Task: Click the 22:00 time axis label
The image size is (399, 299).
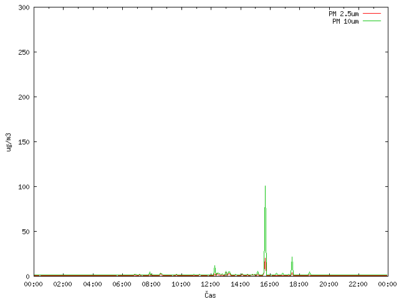Action: coord(358,284)
